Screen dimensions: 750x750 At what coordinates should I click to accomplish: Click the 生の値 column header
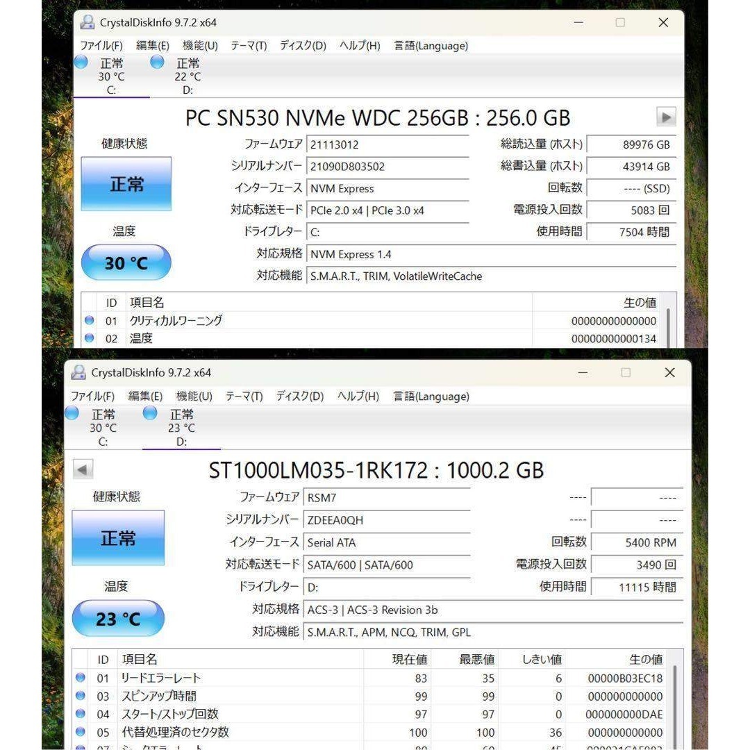click(x=640, y=303)
